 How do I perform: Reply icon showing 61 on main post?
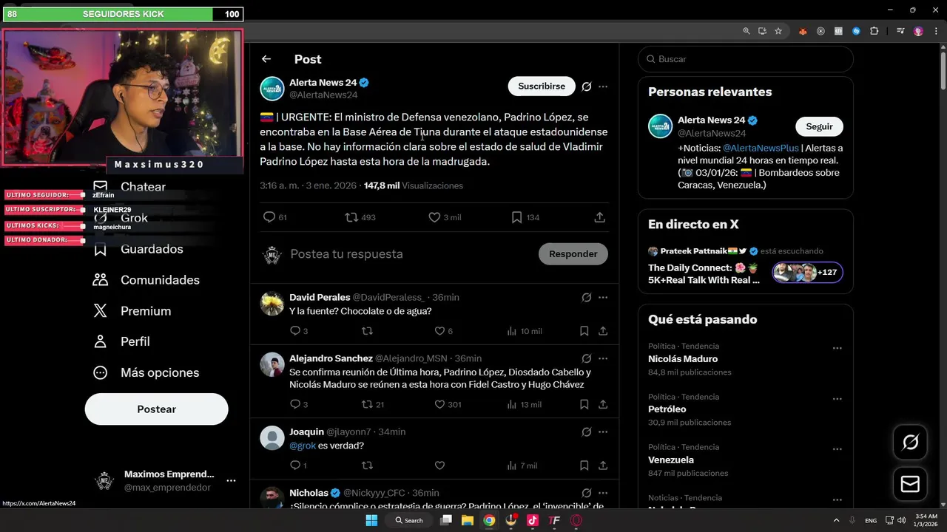pyautogui.click(x=269, y=217)
